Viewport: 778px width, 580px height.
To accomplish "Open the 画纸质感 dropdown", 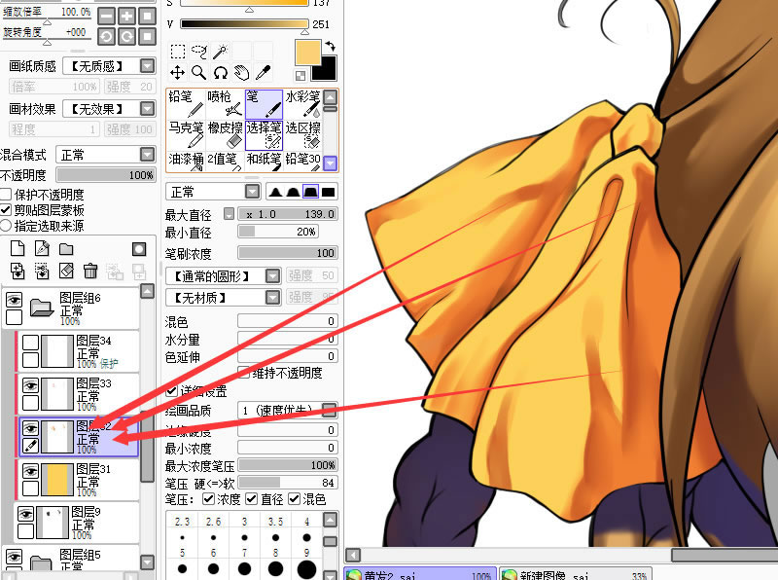I will [x=148, y=65].
